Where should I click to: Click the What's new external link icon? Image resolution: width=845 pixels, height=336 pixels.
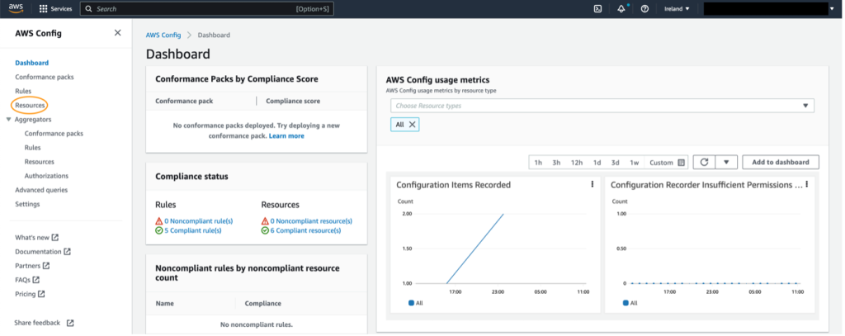point(55,237)
